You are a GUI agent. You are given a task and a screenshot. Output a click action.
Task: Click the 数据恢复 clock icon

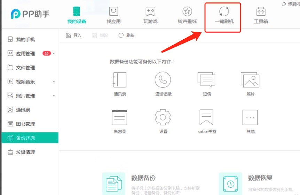[230, 184]
